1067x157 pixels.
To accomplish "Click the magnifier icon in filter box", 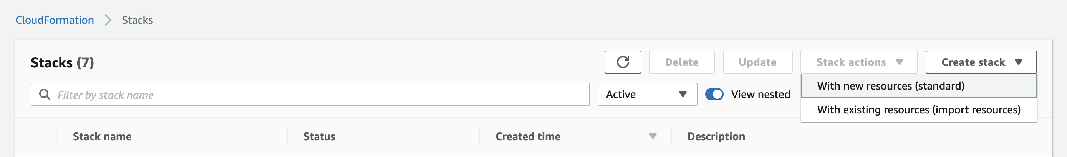I will click(x=45, y=95).
